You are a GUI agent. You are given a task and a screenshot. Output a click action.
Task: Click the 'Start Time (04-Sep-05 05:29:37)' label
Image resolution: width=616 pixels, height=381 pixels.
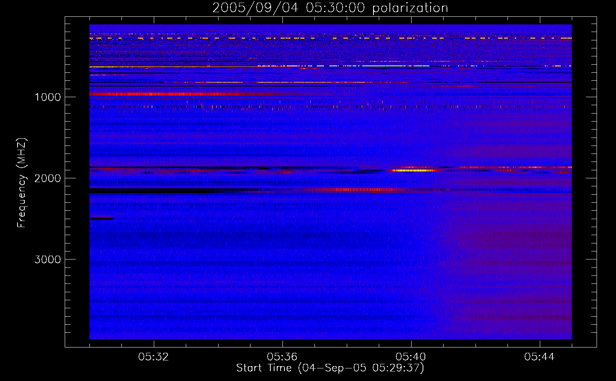330,368
